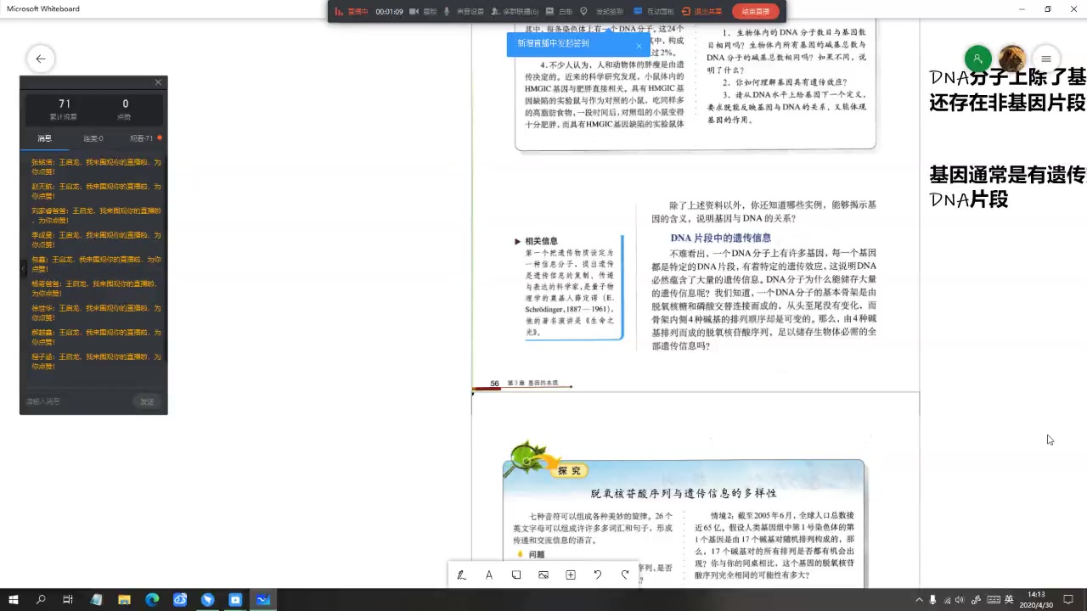Open Microsoft Edge from taskbar
This screenshot has width=1087, height=611.
coord(152,599)
